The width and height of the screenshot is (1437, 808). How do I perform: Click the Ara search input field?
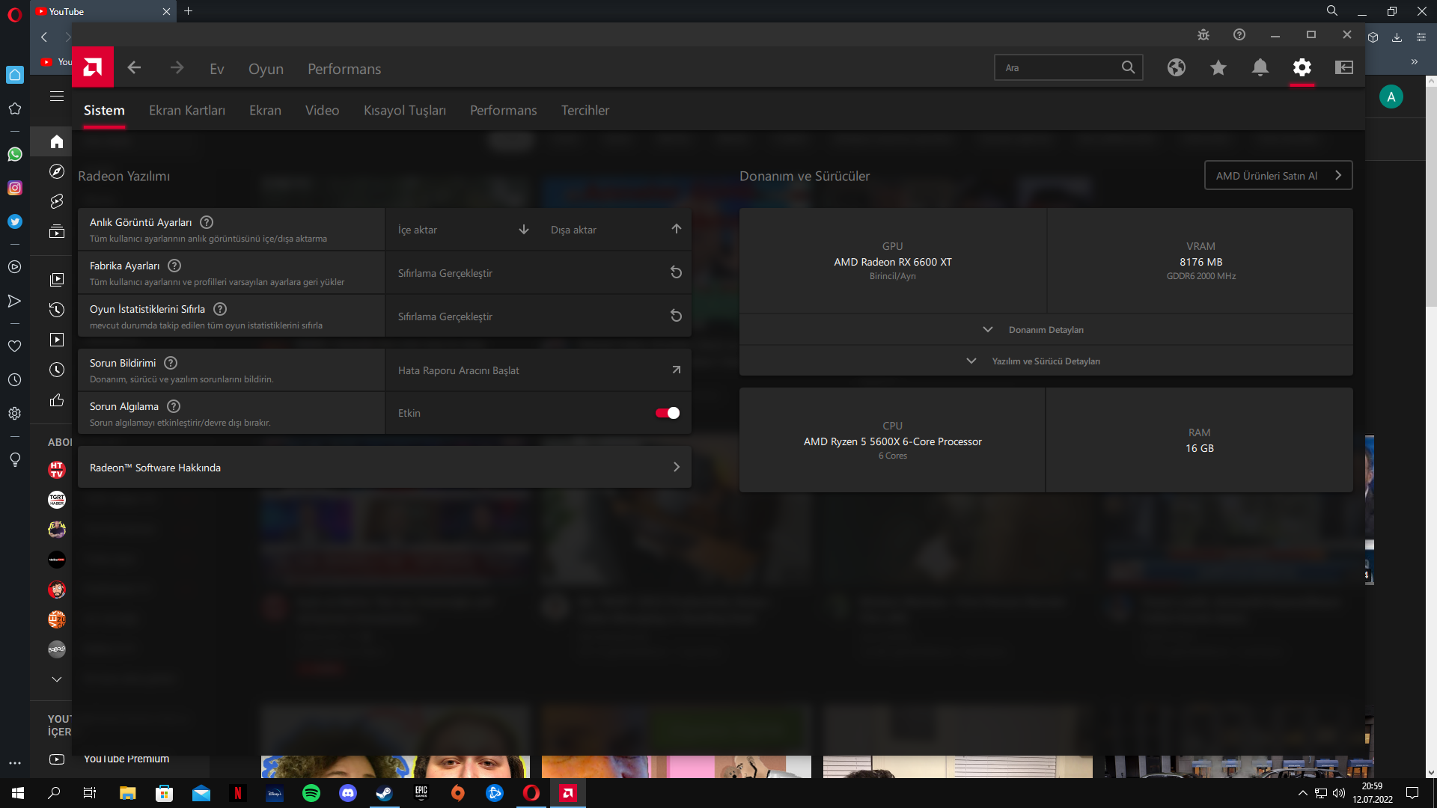click(x=1058, y=68)
